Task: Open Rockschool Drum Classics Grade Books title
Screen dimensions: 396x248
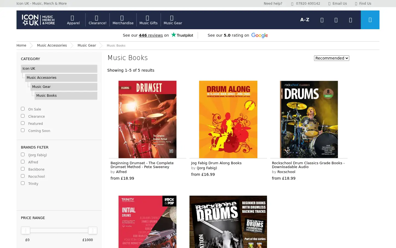Action: (308, 165)
